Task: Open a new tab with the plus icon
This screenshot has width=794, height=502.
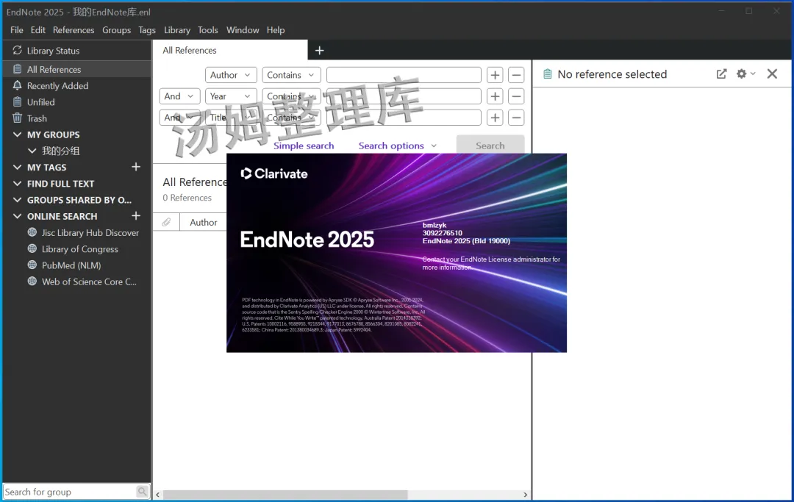Action: pos(320,50)
